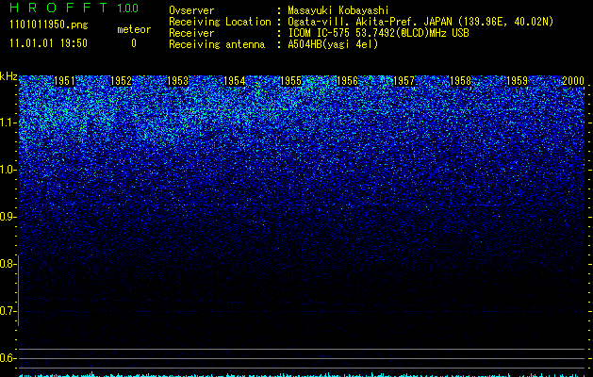
Task: Click the Receiving Location label
Action: (220, 22)
